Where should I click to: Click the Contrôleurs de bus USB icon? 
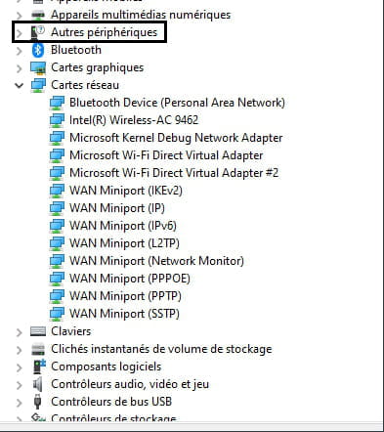pos(38,402)
